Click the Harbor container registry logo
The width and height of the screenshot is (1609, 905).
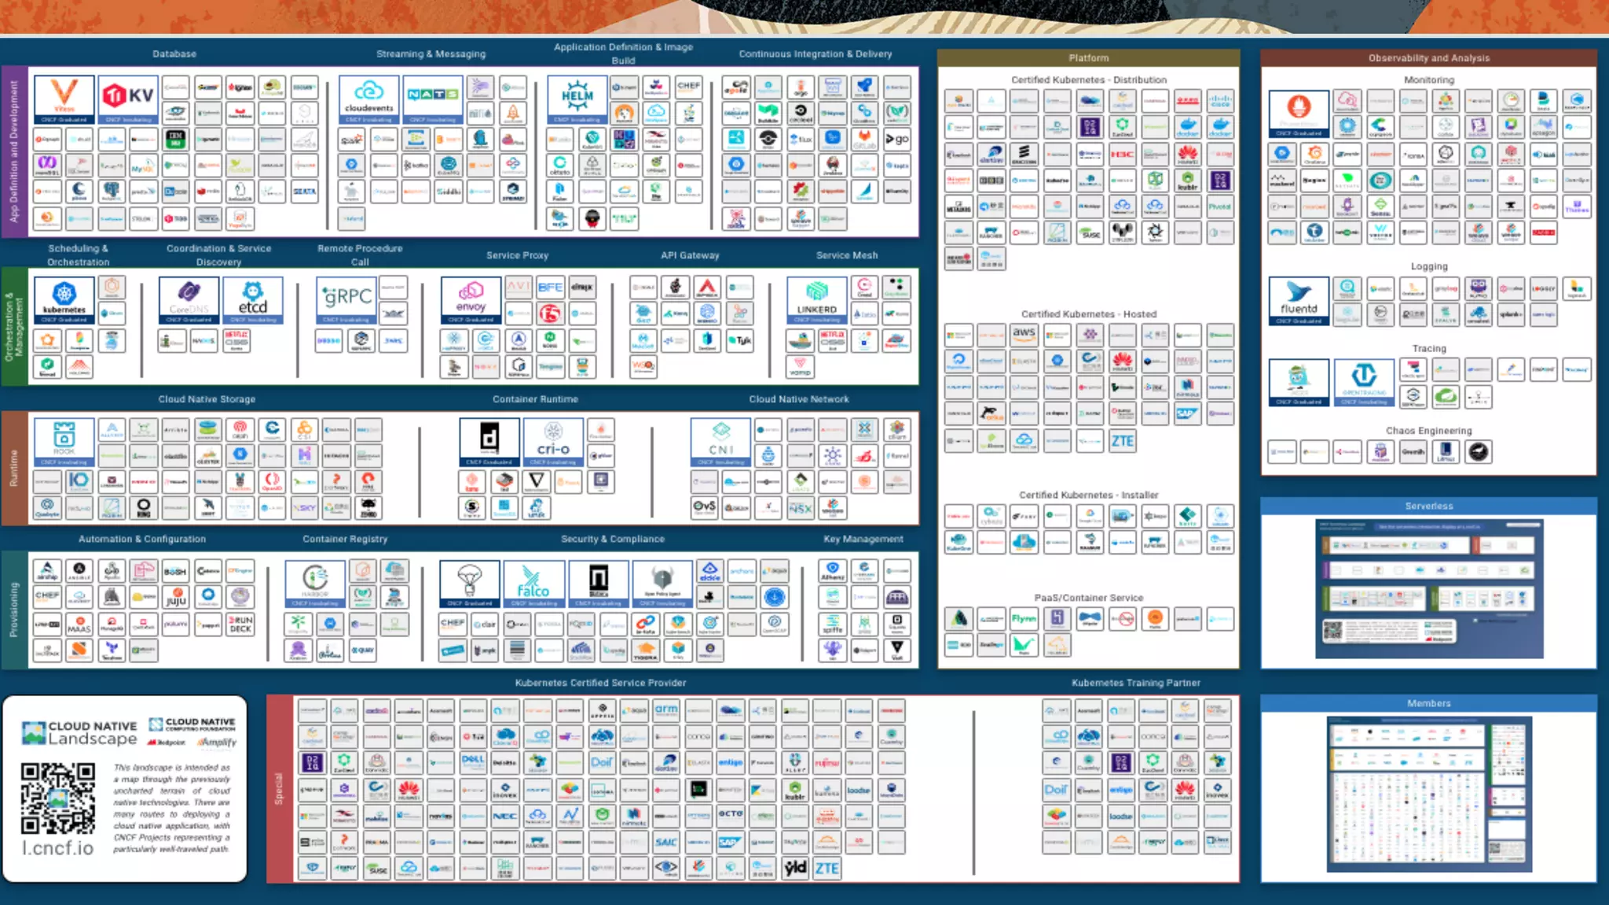[x=315, y=583]
